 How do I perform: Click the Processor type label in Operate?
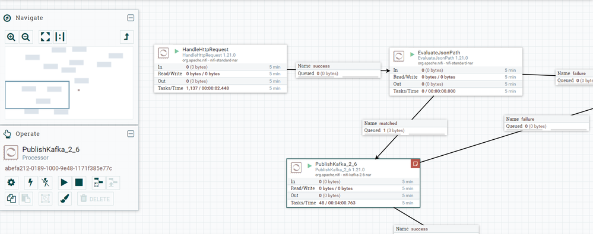(36, 158)
